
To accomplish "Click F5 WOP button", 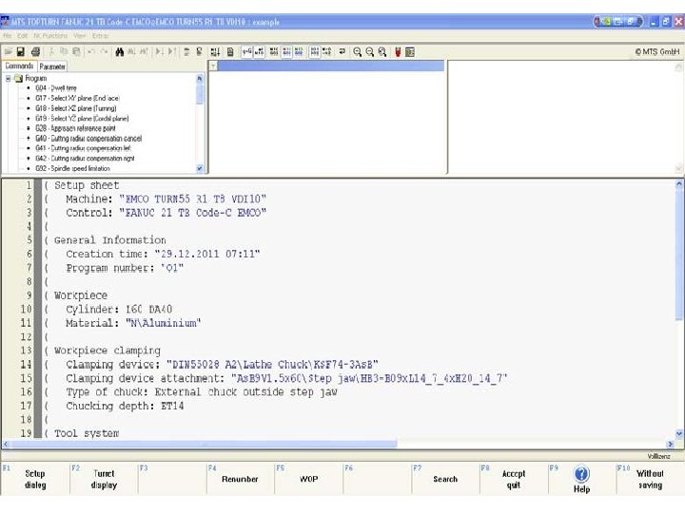I will [308, 479].
